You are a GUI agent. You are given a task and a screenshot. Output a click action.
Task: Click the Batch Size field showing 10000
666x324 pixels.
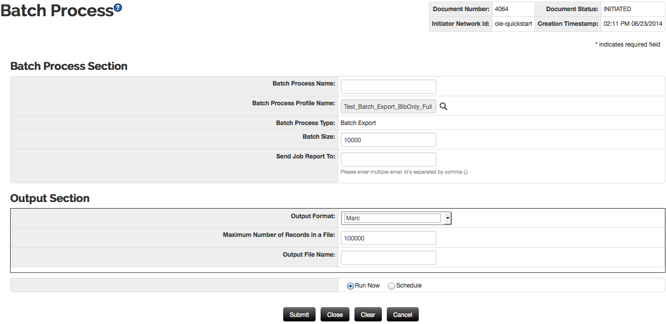(388, 140)
